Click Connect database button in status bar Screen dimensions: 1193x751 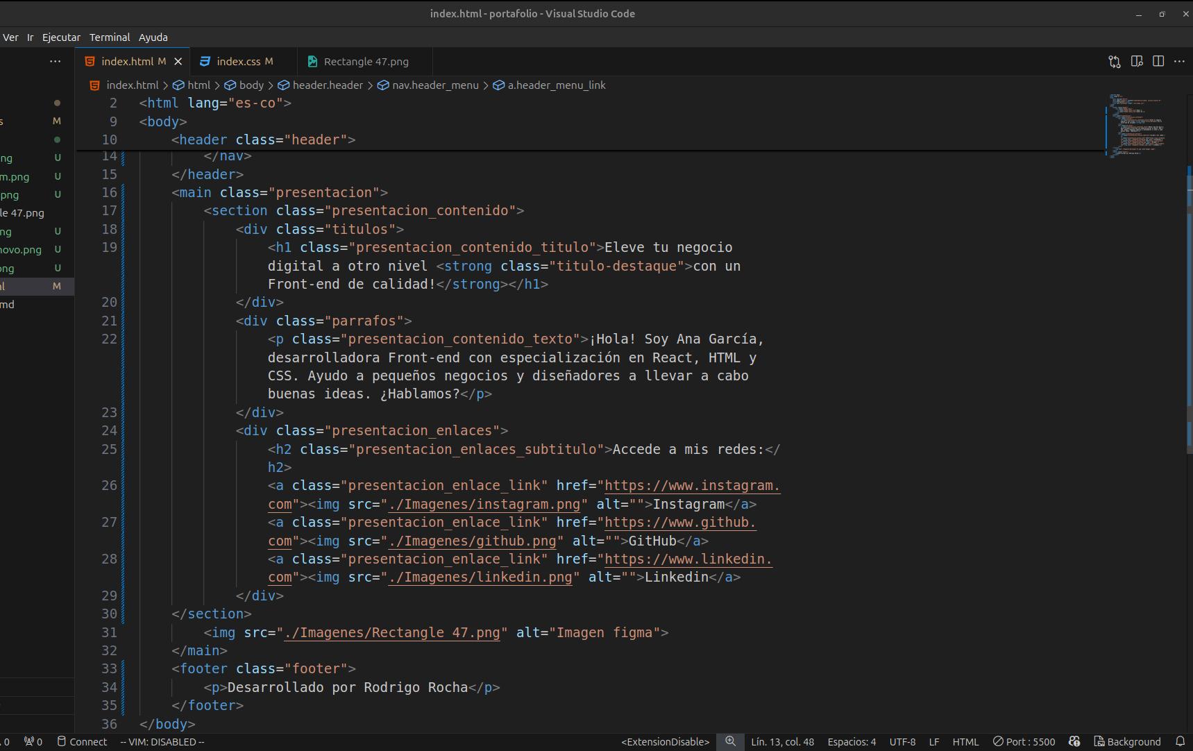[x=82, y=741]
